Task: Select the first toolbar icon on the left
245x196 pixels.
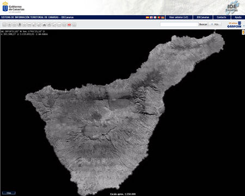Action: (x=4, y=24)
